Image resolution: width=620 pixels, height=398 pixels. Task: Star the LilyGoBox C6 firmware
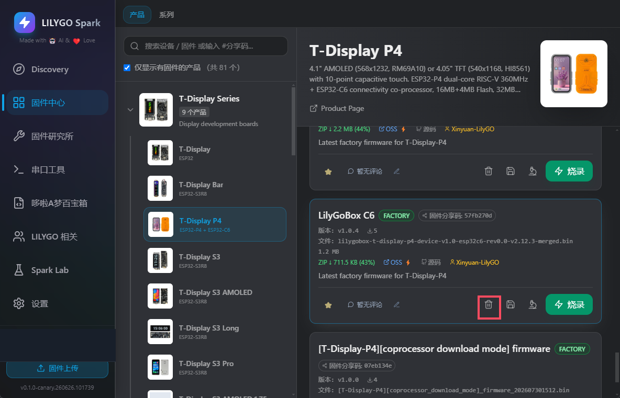328,305
